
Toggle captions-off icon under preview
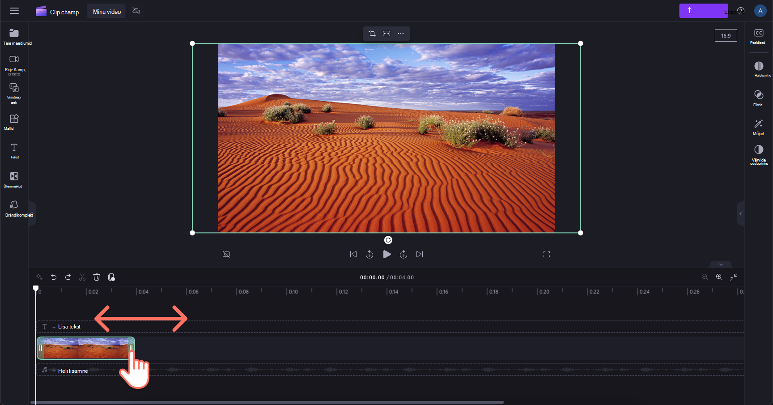(x=226, y=254)
